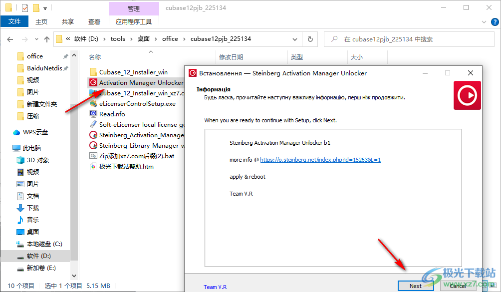The height and width of the screenshot is (292, 501).
Task: Open Activation Manager Unlocker file icon
Action: point(93,83)
